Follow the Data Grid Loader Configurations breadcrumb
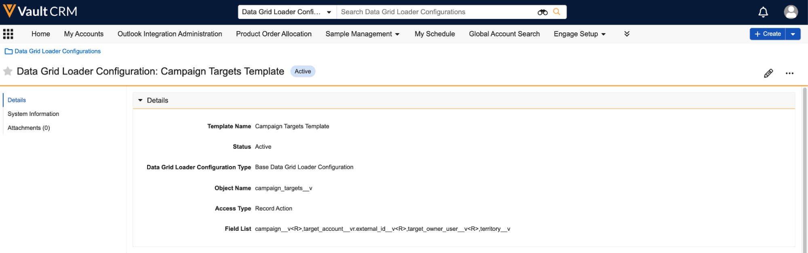Screen dimensions: 808x253 point(57,51)
